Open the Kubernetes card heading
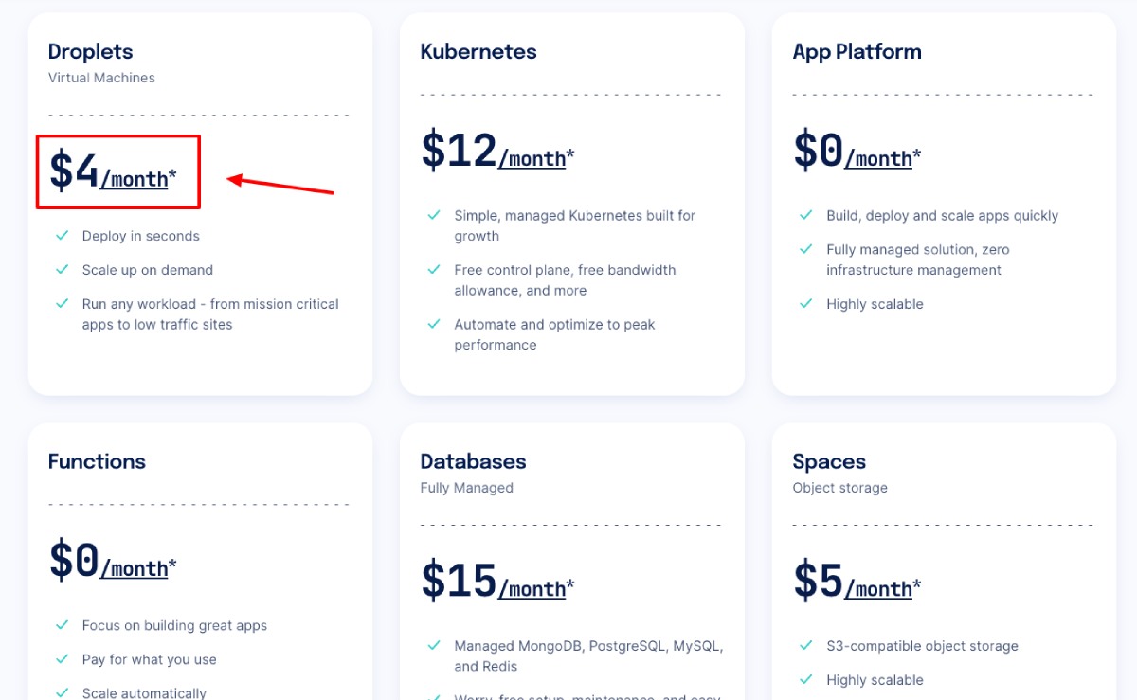 pyautogui.click(x=478, y=51)
